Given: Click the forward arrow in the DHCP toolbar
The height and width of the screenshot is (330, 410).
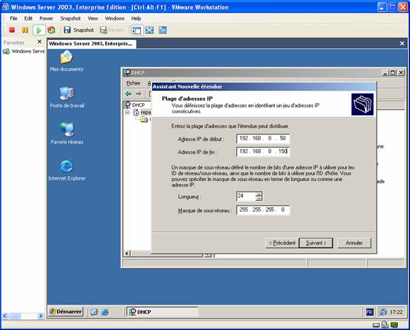Looking at the screenshot, I should 138,94.
